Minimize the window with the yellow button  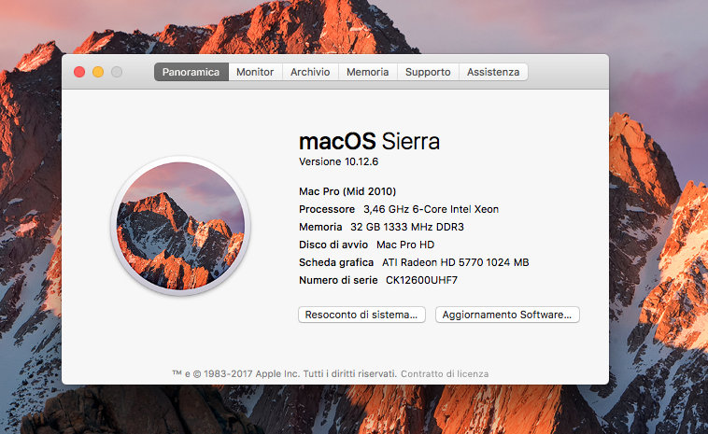point(98,72)
